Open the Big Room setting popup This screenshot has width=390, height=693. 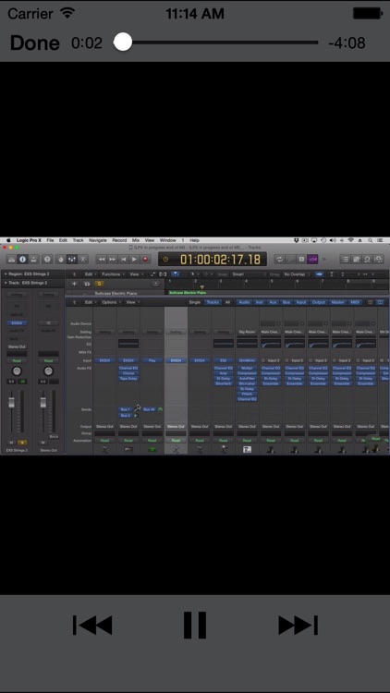247,332
